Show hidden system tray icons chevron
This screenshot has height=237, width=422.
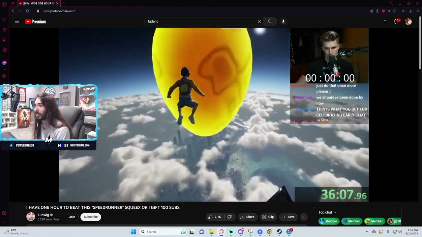[367, 232]
